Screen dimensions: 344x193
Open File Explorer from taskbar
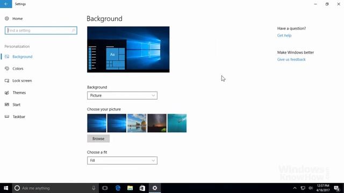tap(130, 188)
